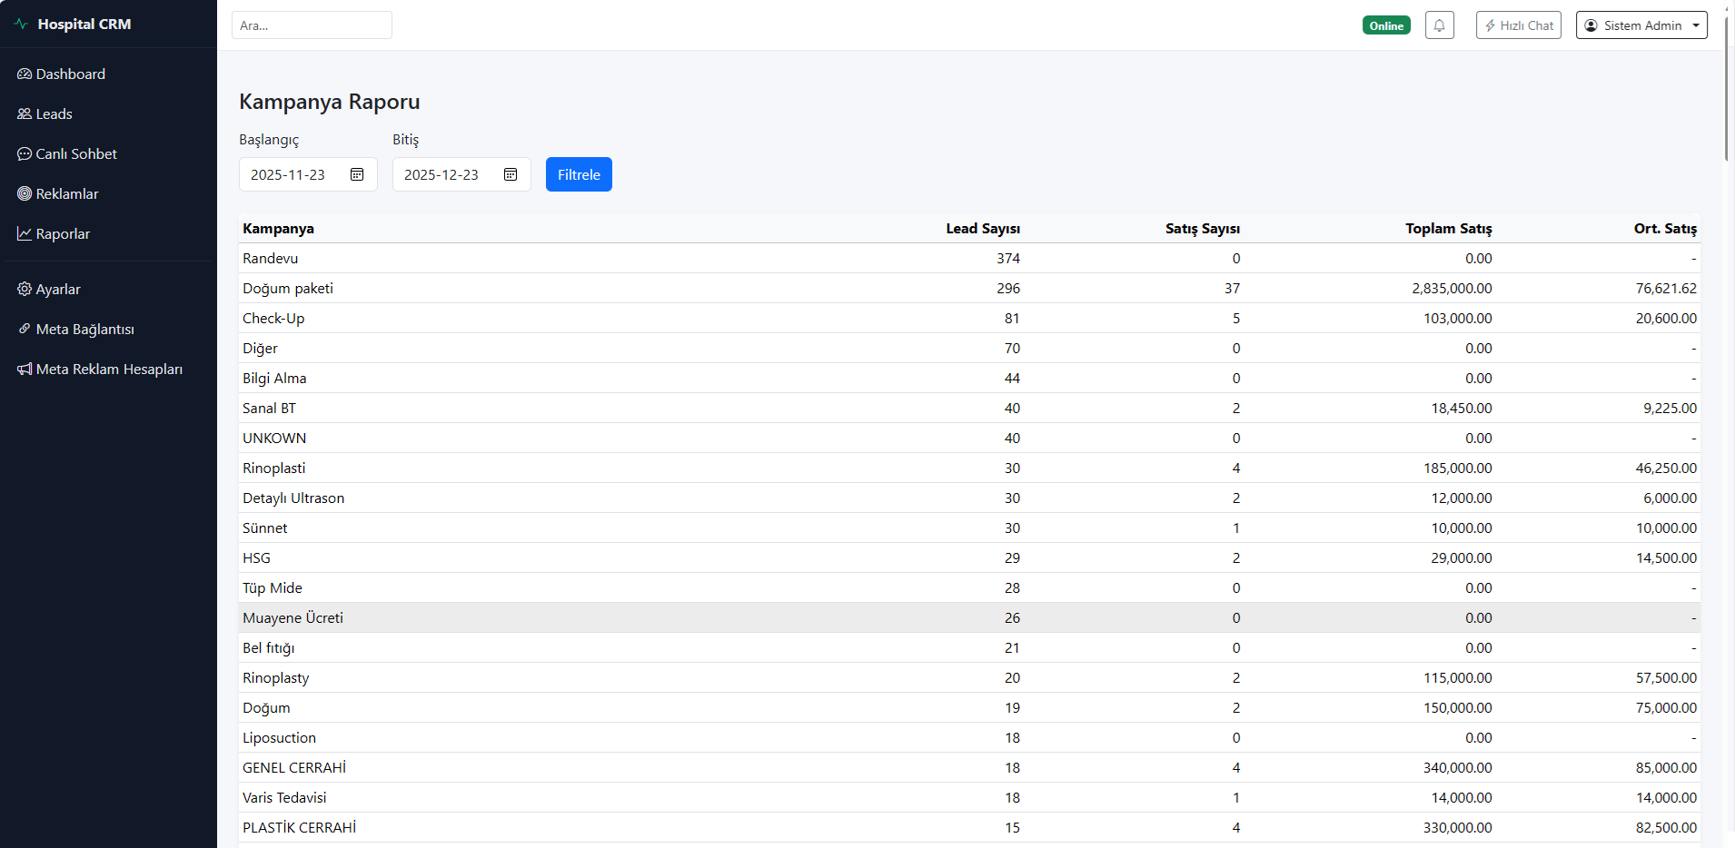Open the Raporlar menu item

63,234
